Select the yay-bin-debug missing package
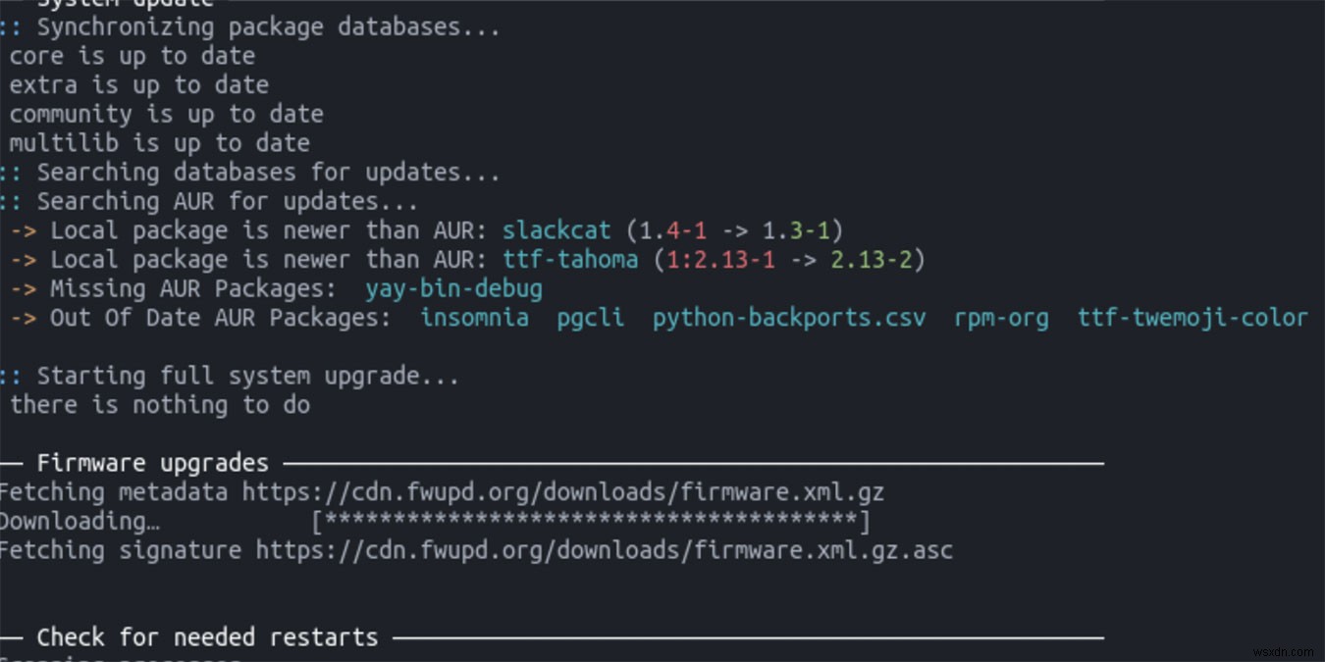This screenshot has width=1325, height=662. coord(453,289)
